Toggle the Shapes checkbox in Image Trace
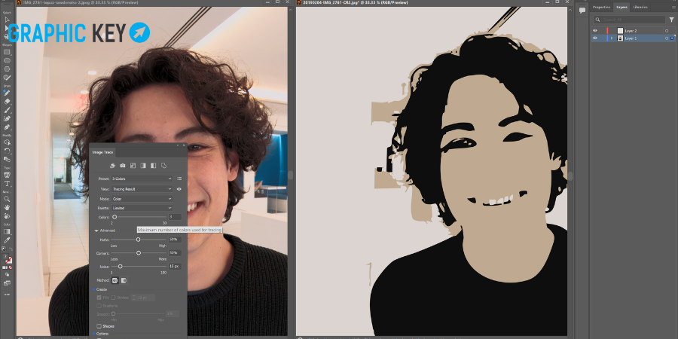 coord(99,326)
